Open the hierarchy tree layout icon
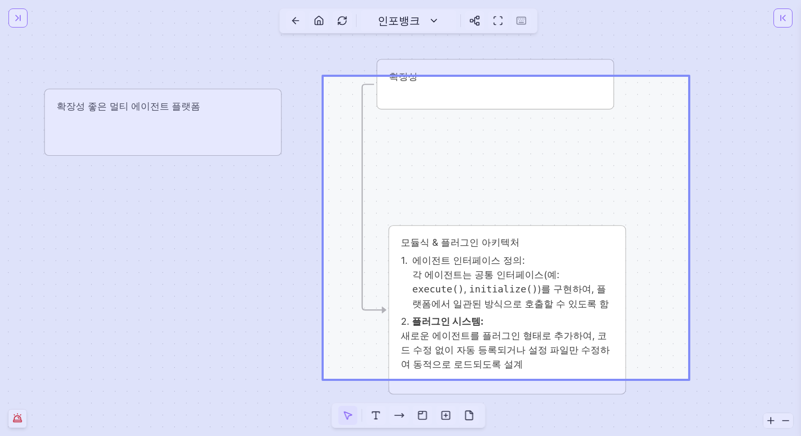801x436 pixels. point(475,21)
